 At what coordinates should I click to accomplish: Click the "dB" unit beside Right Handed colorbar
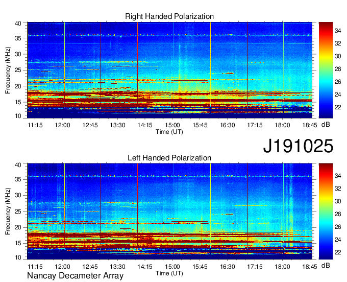[x=326, y=125]
